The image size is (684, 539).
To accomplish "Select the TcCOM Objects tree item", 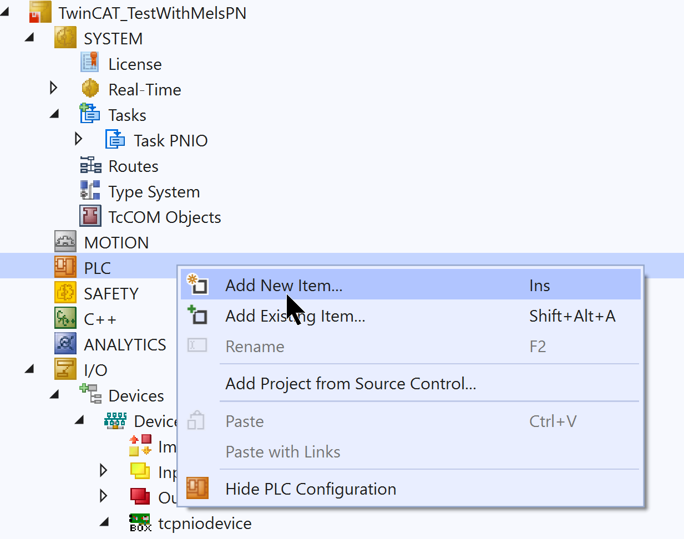I will pyautogui.click(x=165, y=217).
